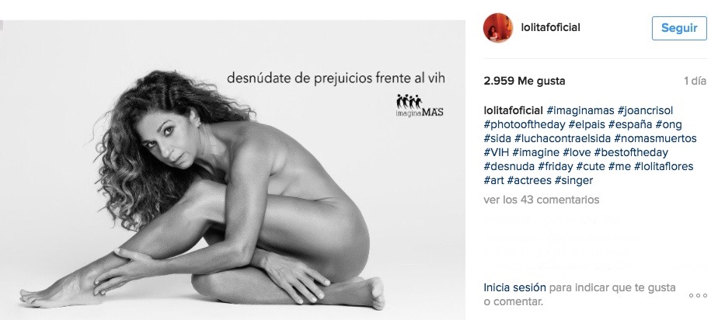Click the 1 día post timestamp

695,82
